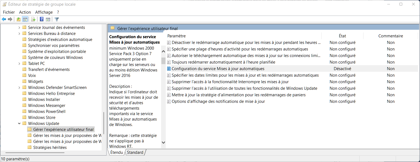Sort by the Commentaire column header

(391, 36)
